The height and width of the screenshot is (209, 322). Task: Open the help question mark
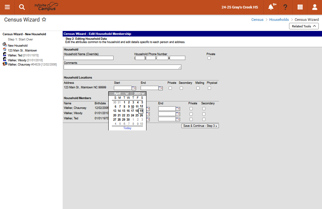[x=285, y=7]
